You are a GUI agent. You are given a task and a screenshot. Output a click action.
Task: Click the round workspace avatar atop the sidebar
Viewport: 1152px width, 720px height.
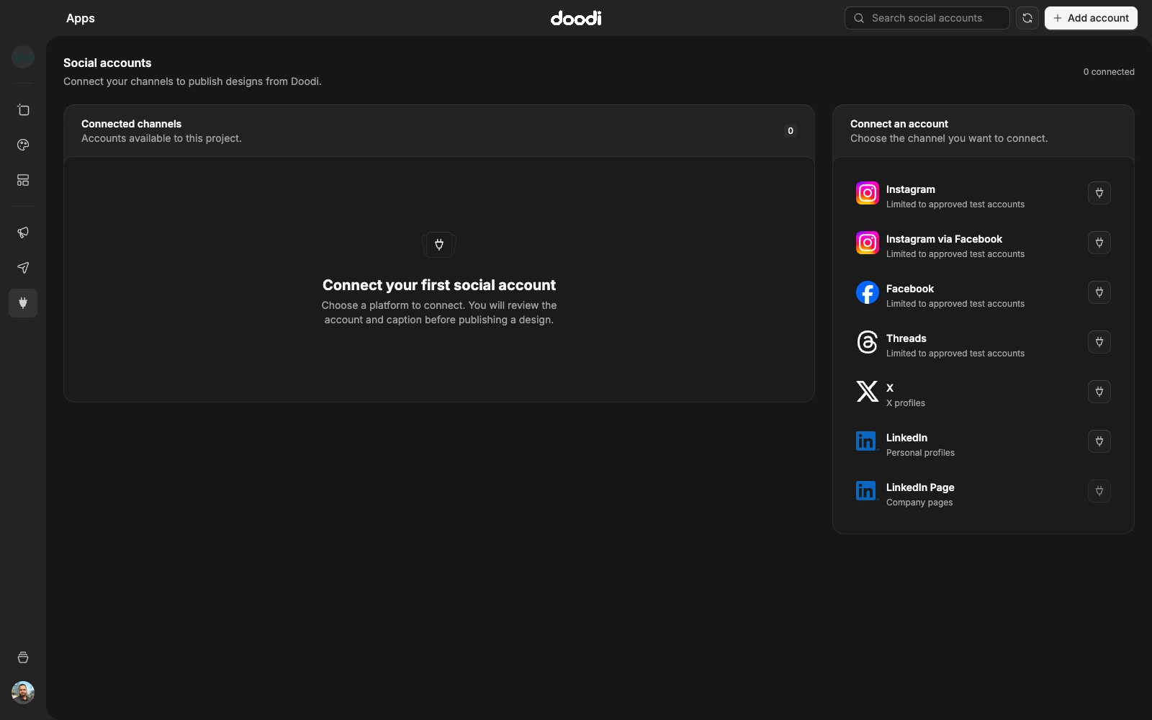pyautogui.click(x=23, y=56)
